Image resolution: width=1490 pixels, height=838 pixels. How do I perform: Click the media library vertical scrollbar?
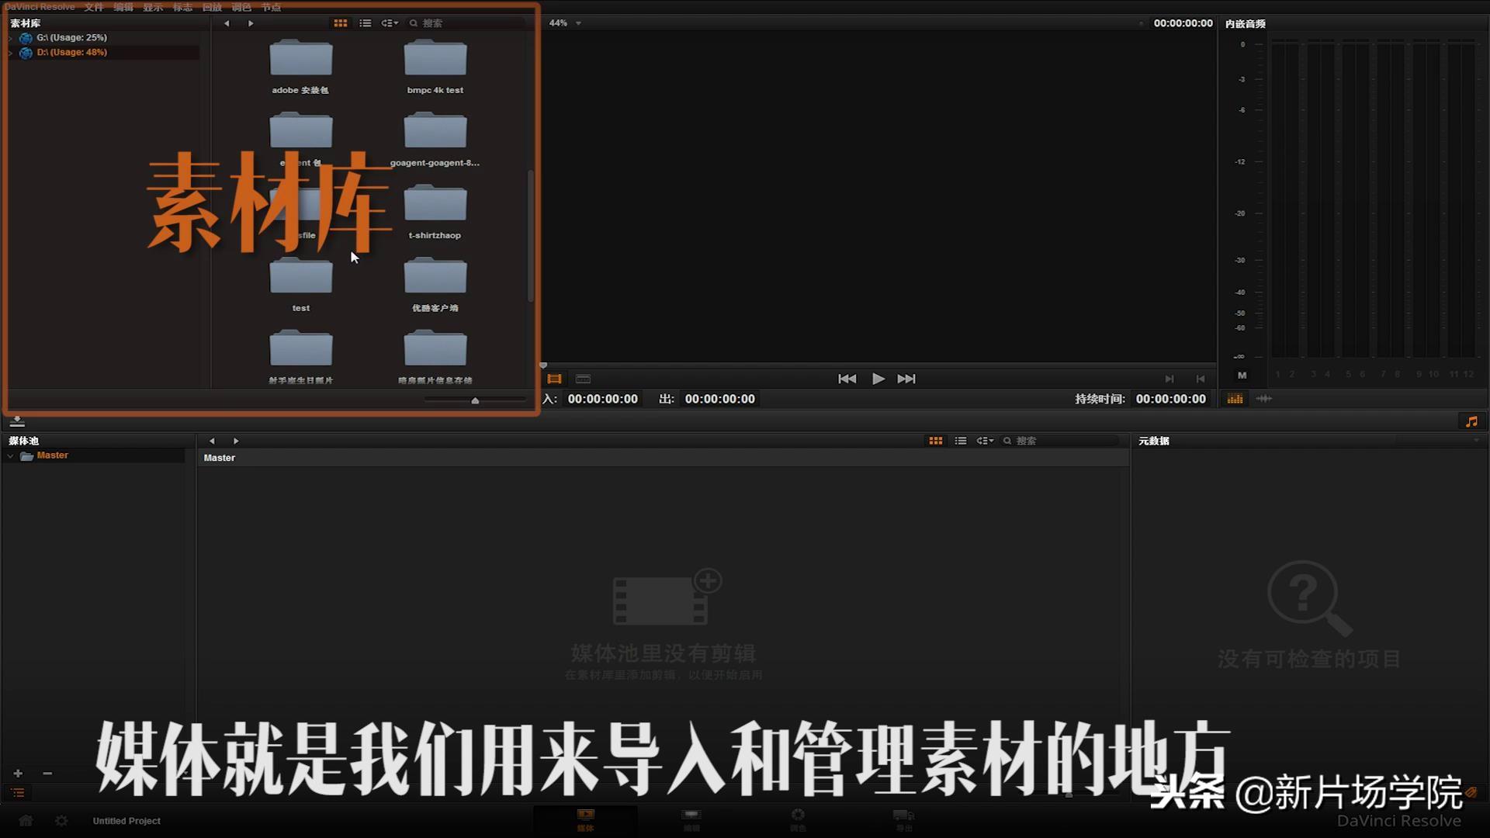(x=531, y=236)
